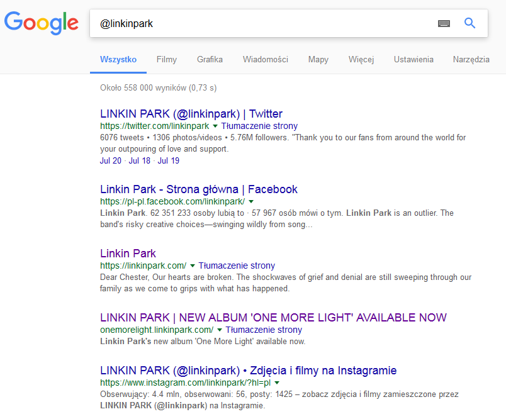The image size is (506, 419).
Task: Open the ONE MORE LIGHT album result
Action: click(273, 318)
